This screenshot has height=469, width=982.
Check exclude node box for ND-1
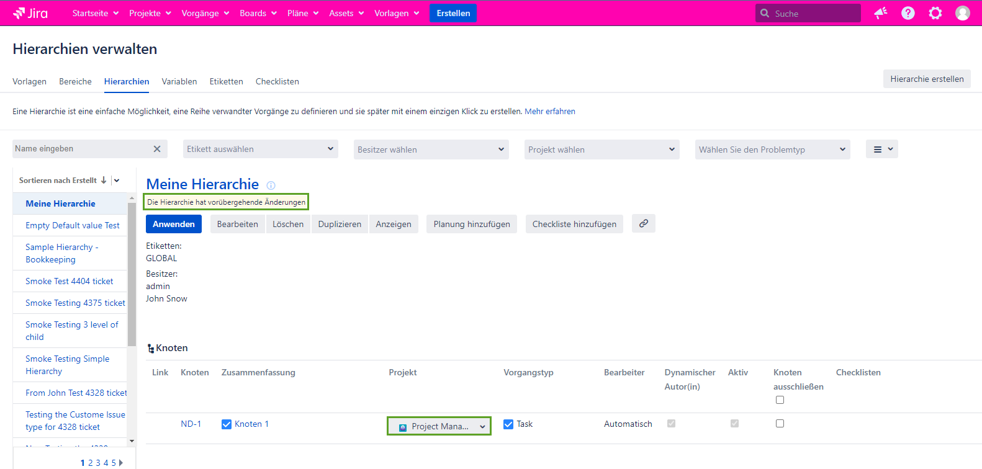tap(780, 423)
